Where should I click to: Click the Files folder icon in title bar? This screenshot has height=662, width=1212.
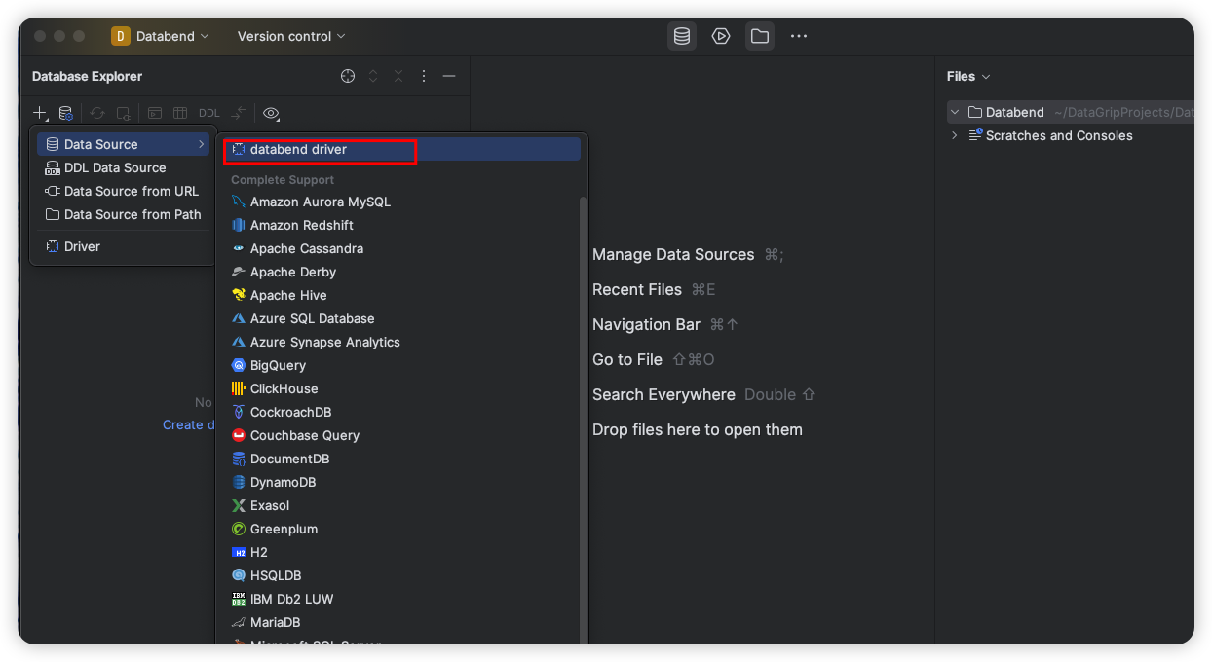point(760,36)
